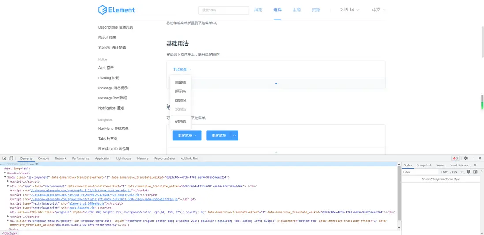Click the single 更多菜单 button with chevron
Image resolution: width=484 pixels, height=235 pixels.
[187, 136]
